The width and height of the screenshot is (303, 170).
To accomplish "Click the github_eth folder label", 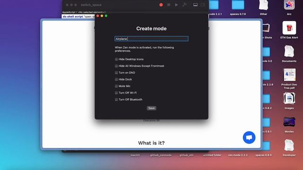I will point(186,155).
